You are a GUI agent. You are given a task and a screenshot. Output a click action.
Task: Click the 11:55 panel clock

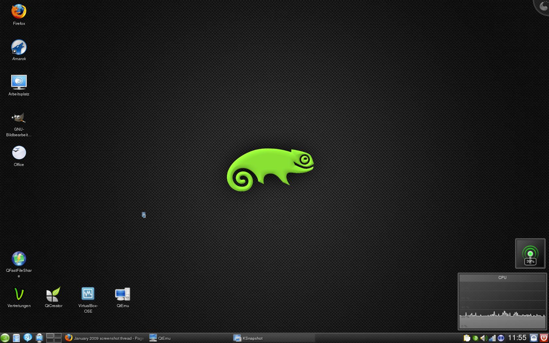517,338
